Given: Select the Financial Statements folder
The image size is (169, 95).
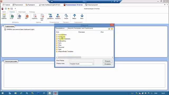Looking at the screenshot, I should click(63, 39).
